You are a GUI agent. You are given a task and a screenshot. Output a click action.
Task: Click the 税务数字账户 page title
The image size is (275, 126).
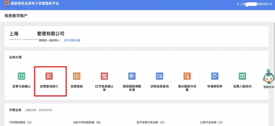(x=16, y=16)
